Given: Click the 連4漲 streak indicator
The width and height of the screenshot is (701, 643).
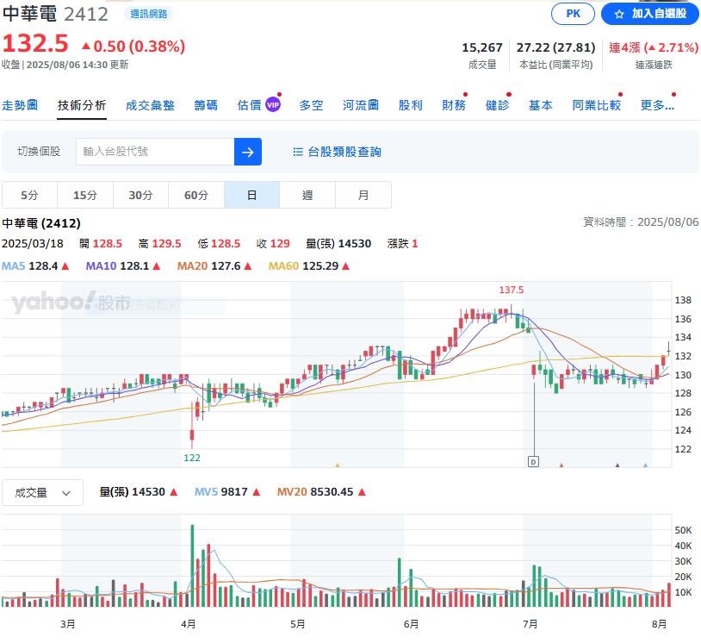Looking at the screenshot, I should pos(654,47).
